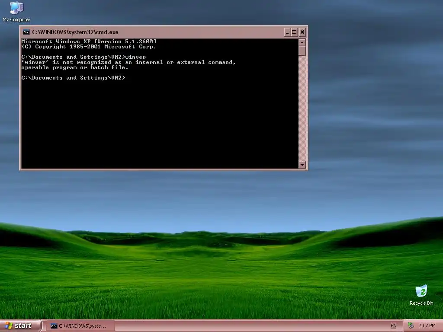The width and height of the screenshot is (443, 332).
Task: Minimize the cmd.exe window
Action: pos(287,32)
